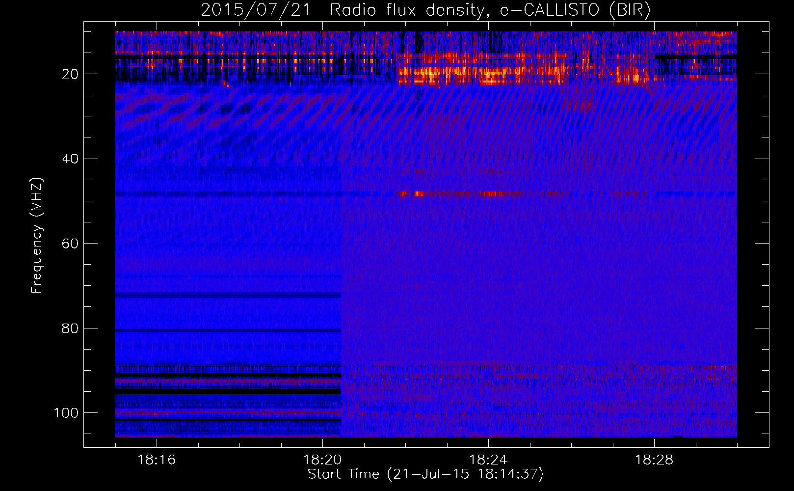Click the 40 frequency tick label

pyautogui.click(x=71, y=159)
